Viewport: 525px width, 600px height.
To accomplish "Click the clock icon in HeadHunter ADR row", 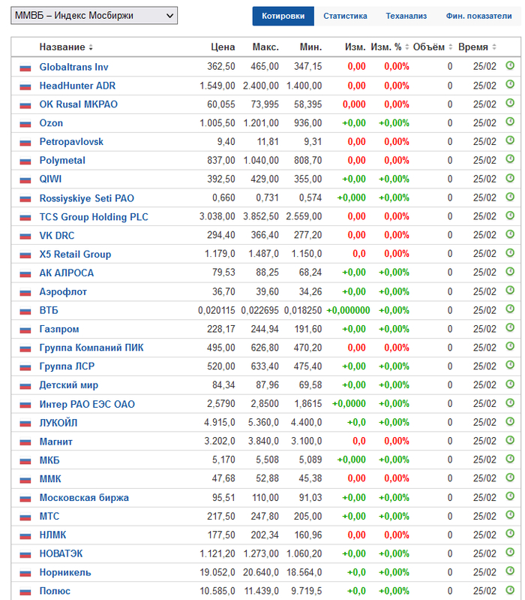I will click(x=510, y=84).
